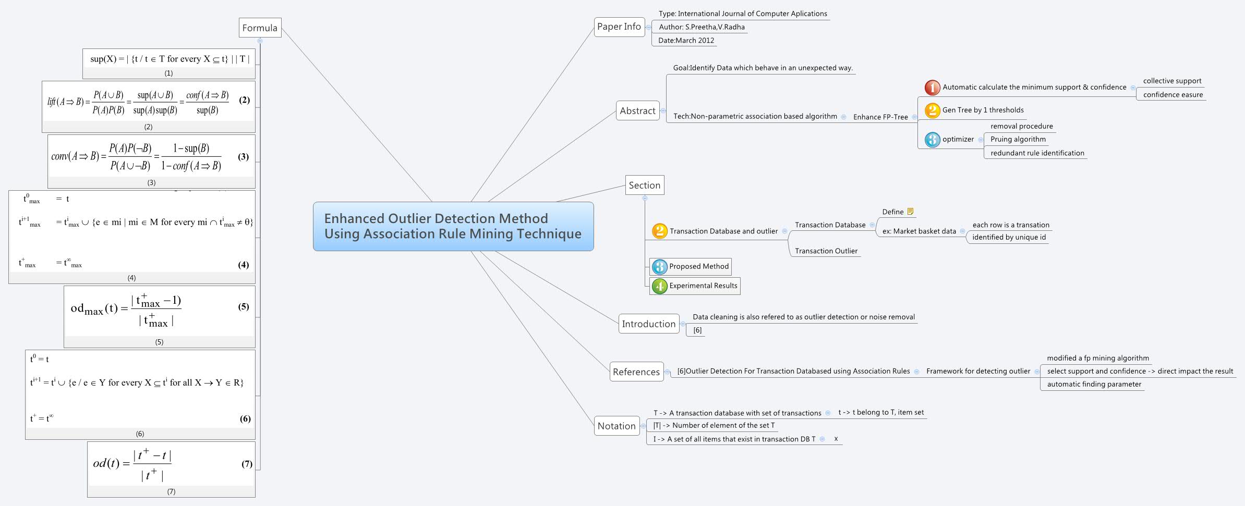The height and width of the screenshot is (506, 1245).
Task: Click the priority 3 marker next to optimizer
Action: [932, 140]
